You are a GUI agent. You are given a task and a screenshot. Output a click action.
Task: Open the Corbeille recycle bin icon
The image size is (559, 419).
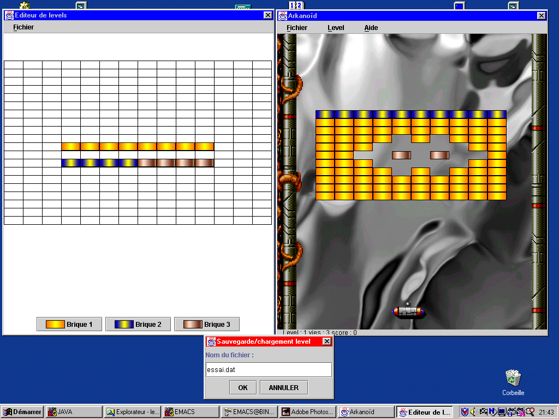click(x=513, y=378)
